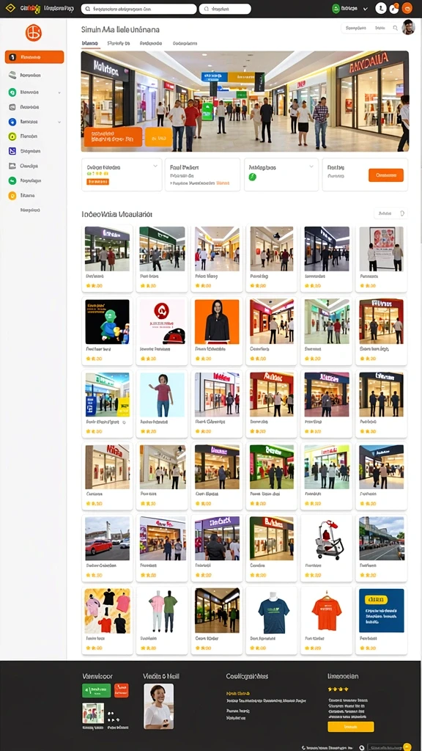Viewport: 422px width, 751px height.
Task: Click the round orange icon in the top bar
Action: click(x=407, y=8)
